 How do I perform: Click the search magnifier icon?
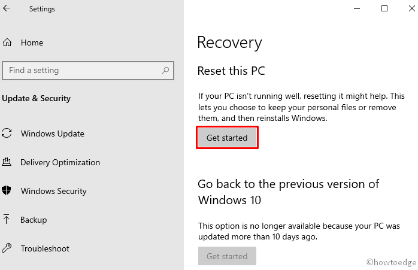165,71
